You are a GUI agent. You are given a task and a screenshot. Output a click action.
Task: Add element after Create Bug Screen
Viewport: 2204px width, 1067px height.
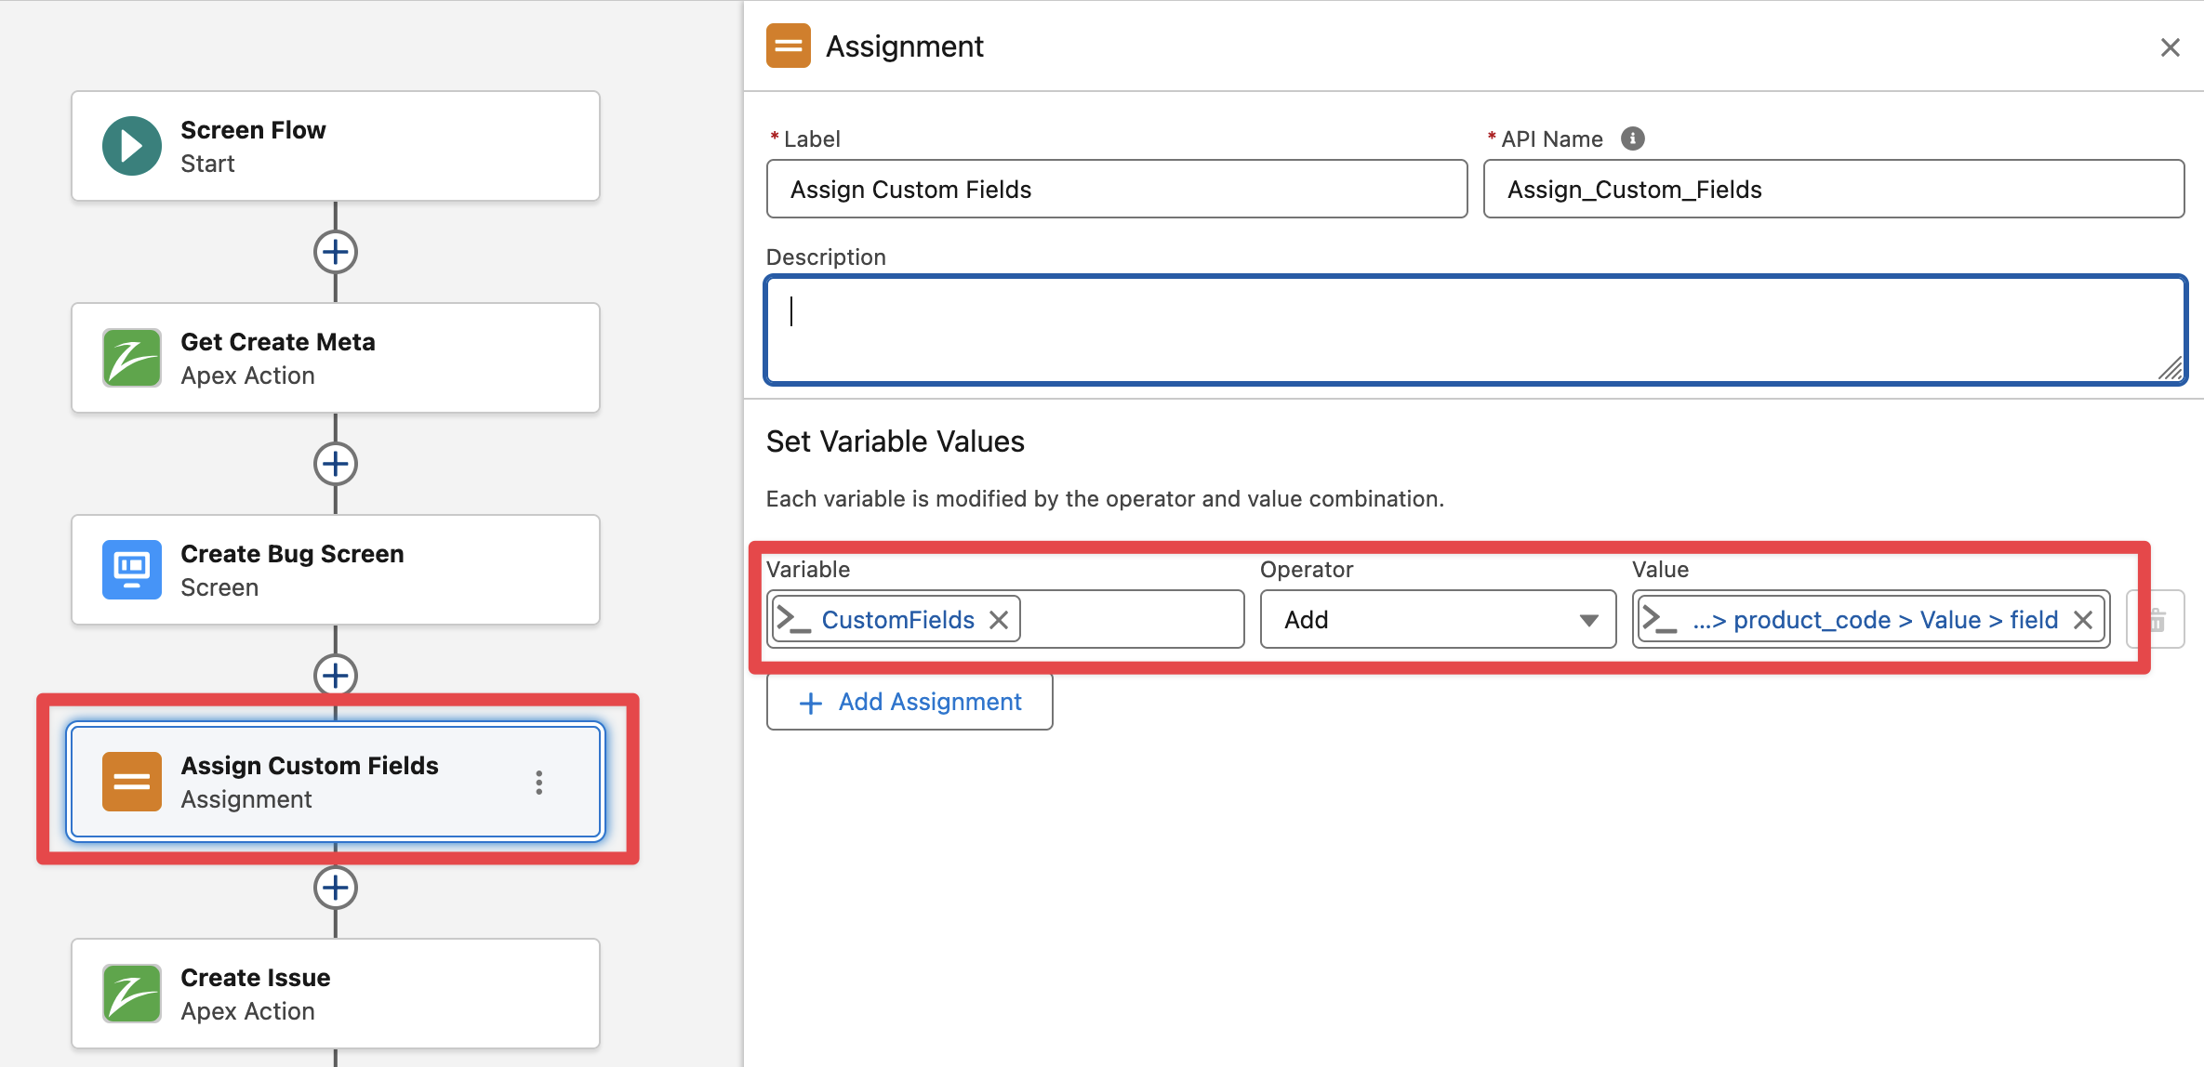(x=336, y=675)
